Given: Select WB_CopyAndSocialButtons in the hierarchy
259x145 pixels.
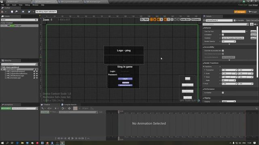Looking at the screenshot, I should pos(17,74).
